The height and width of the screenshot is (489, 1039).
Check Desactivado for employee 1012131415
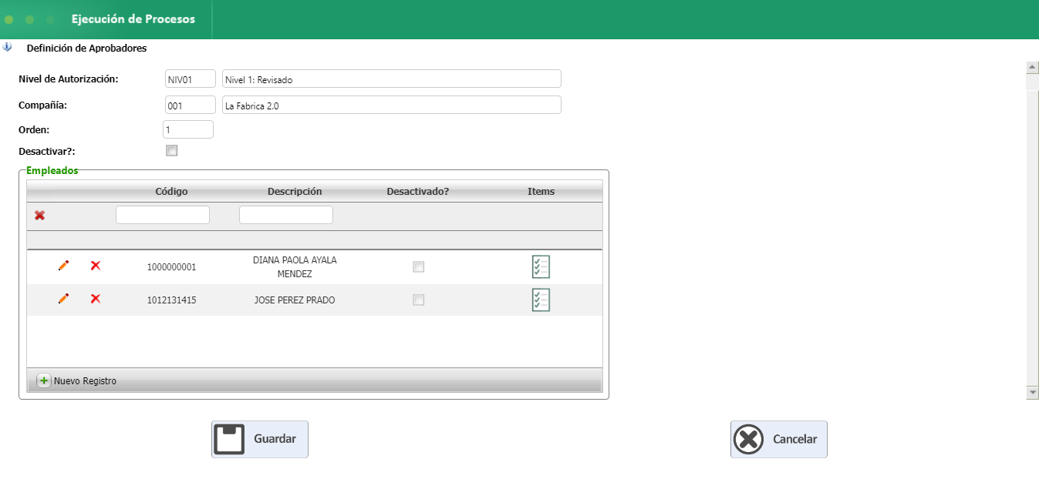418,300
